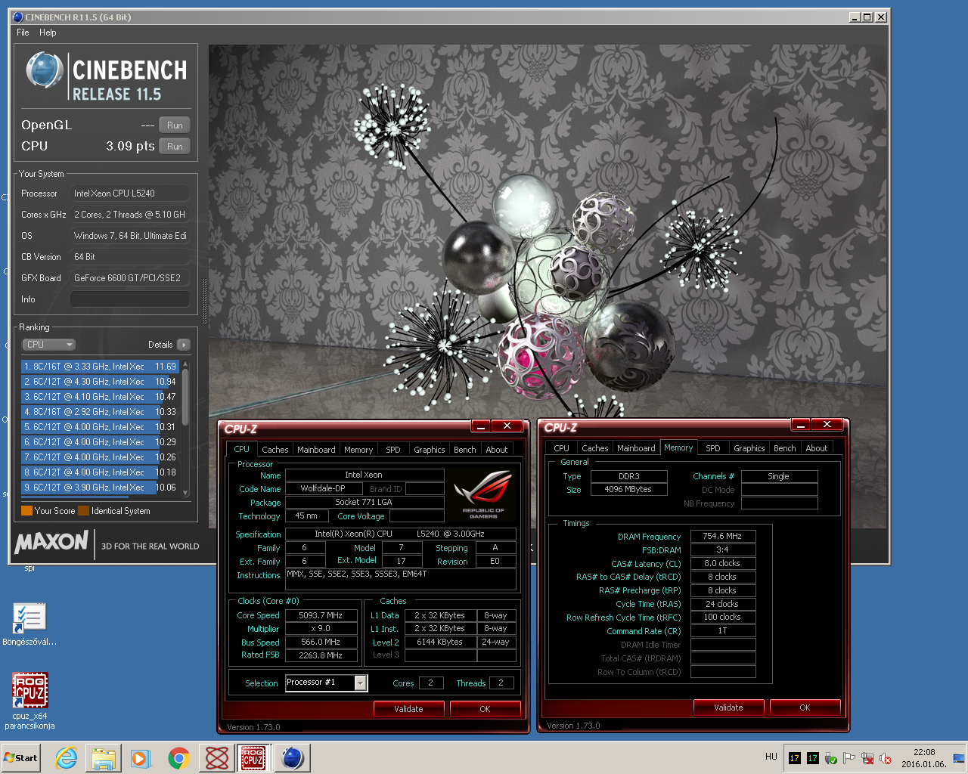Click OK in left CPU-Z window
Screen dimensions: 968x774
point(485,709)
